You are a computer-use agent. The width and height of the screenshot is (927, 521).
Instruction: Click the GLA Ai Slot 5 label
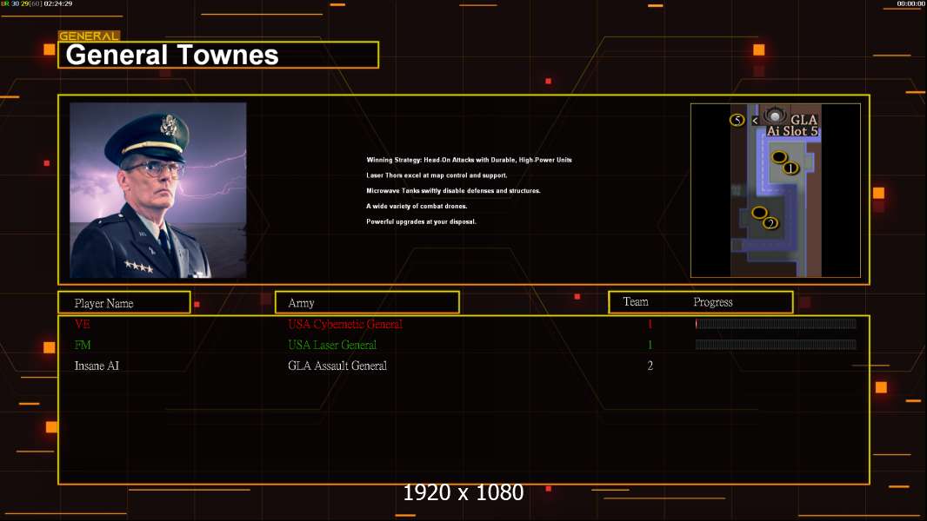point(793,126)
